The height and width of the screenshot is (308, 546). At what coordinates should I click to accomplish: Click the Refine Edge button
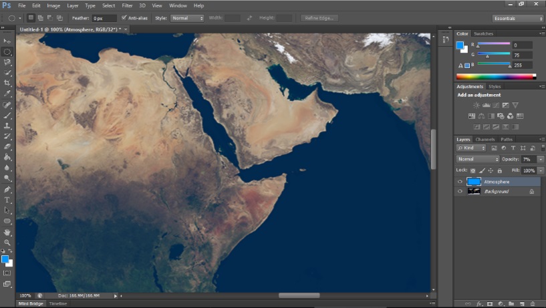click(x=319, y=18)
